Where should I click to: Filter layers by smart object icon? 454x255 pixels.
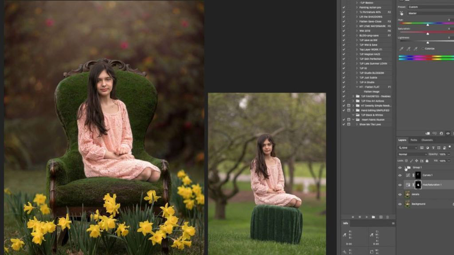tap(444, 148)
